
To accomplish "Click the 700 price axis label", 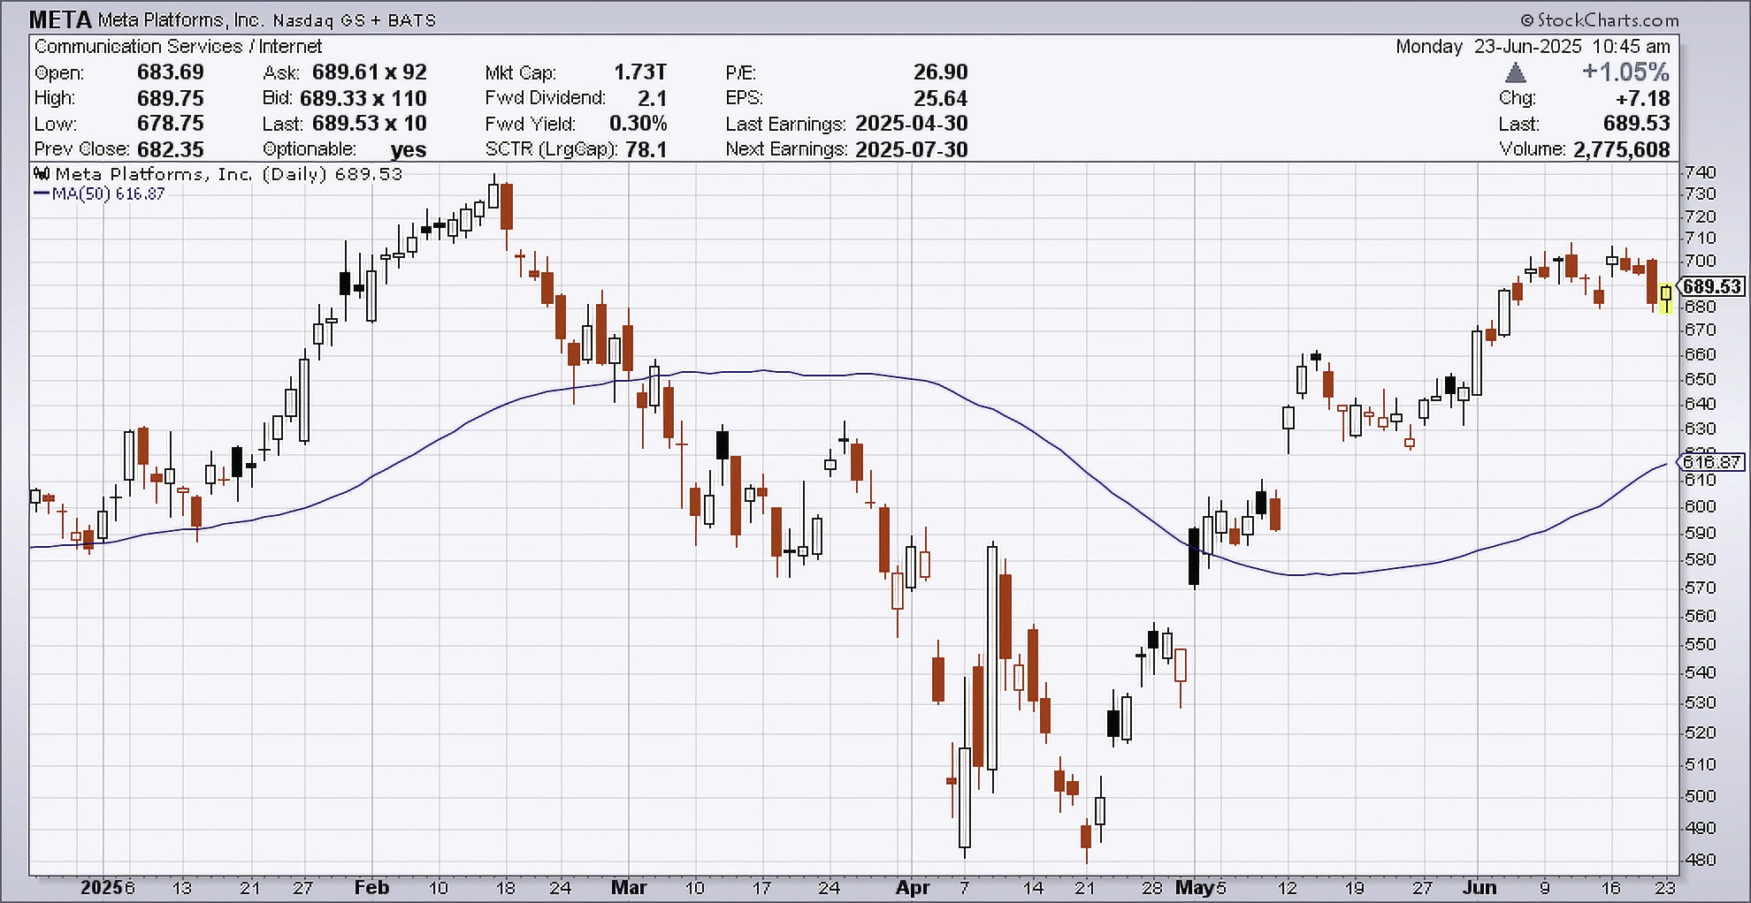I will click(x=1700, y=261).
